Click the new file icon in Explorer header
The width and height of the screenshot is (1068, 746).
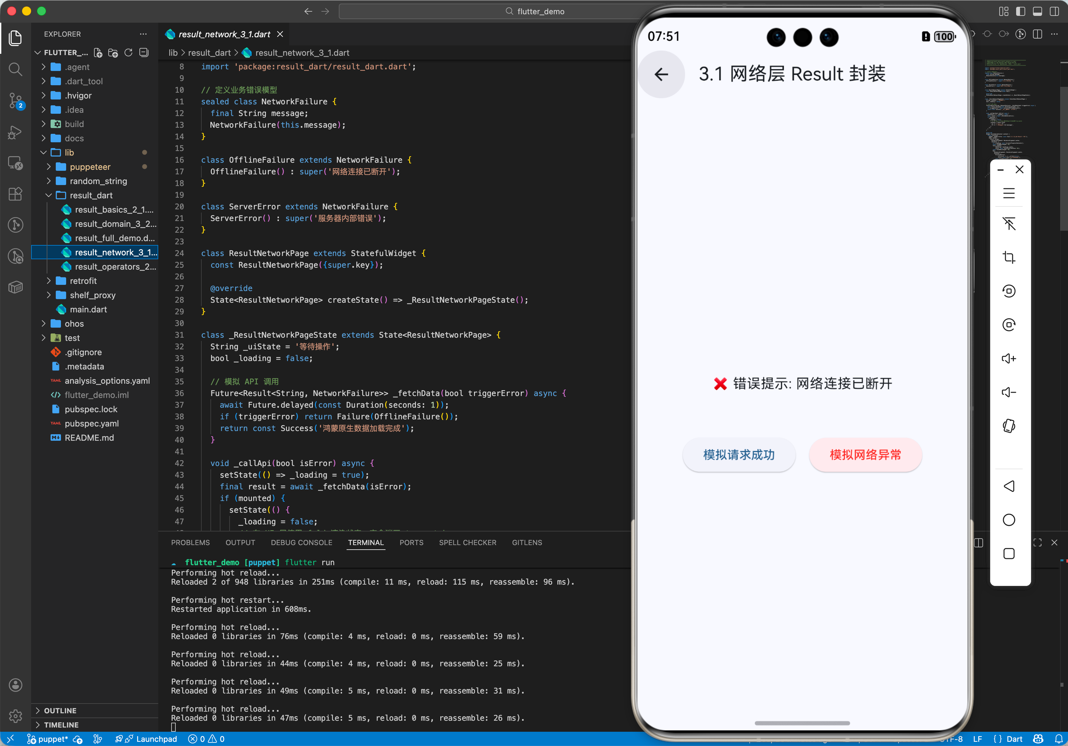pyautogui.click(x=98, y=52)
